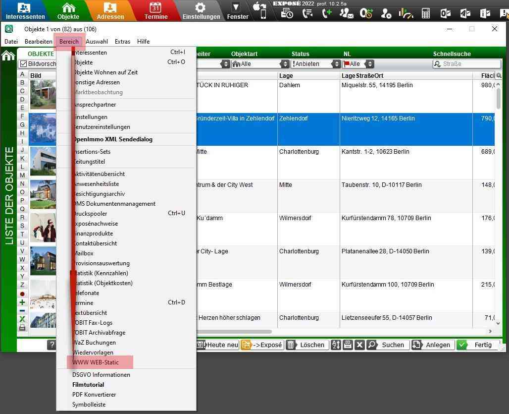Click the add phone call icon
The height and width of the screenshot is (414, 509).
coord(327,13)
